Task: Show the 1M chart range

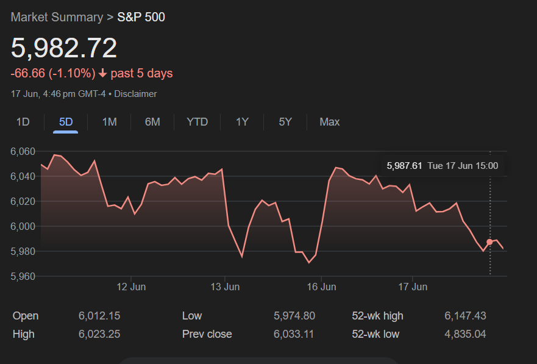Action: pos(109,122)
